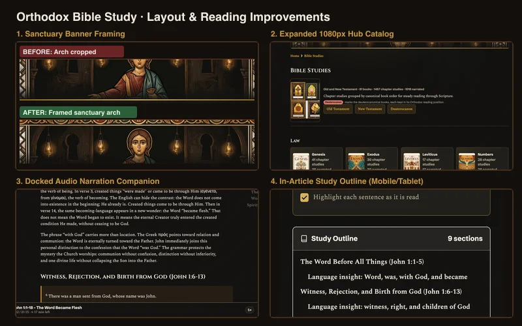Click the 'John 1:1-18 - The Word Became Flesh' player title
Screen dimensions: 522x326
click(49, 308)
